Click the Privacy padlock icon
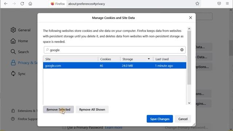The height and width of the screenshot is (131, 233). [13, 63]
